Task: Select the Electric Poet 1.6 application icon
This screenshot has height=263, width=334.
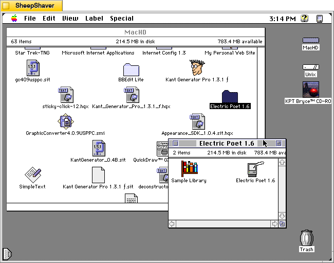Action: pyautogui.click(x=255, y=169)
